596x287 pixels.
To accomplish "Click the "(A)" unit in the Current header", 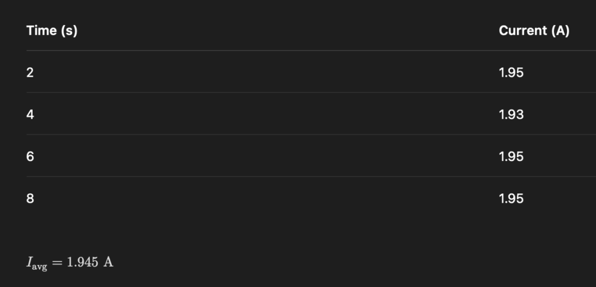I will [x=560, y=31].
